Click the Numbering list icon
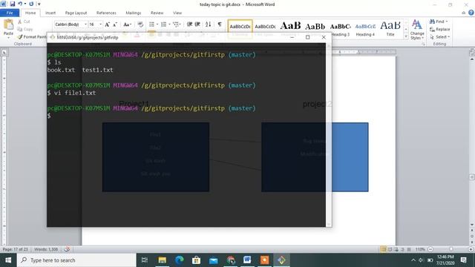 (x=163, y=24)
